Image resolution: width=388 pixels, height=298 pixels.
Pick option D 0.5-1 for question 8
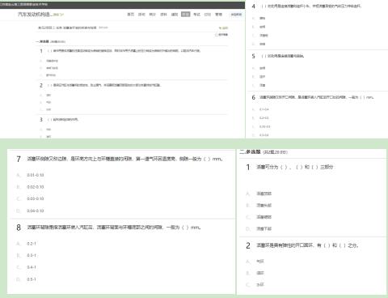tap(27, 279)
